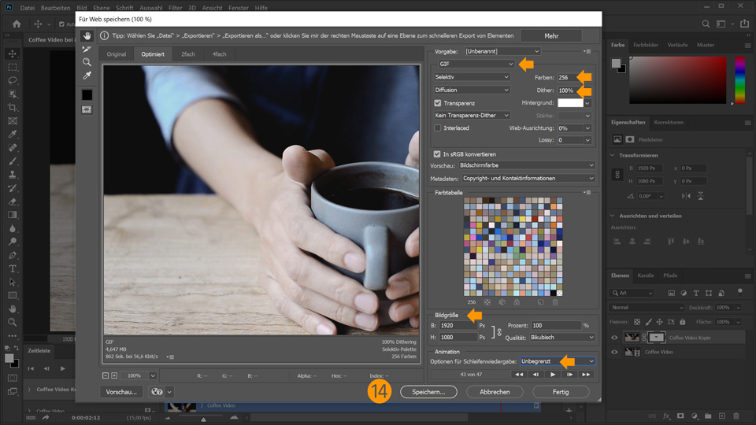Lock selected color in color table
756x425 pixels.
pyautogui.click(x=517, y=302)
